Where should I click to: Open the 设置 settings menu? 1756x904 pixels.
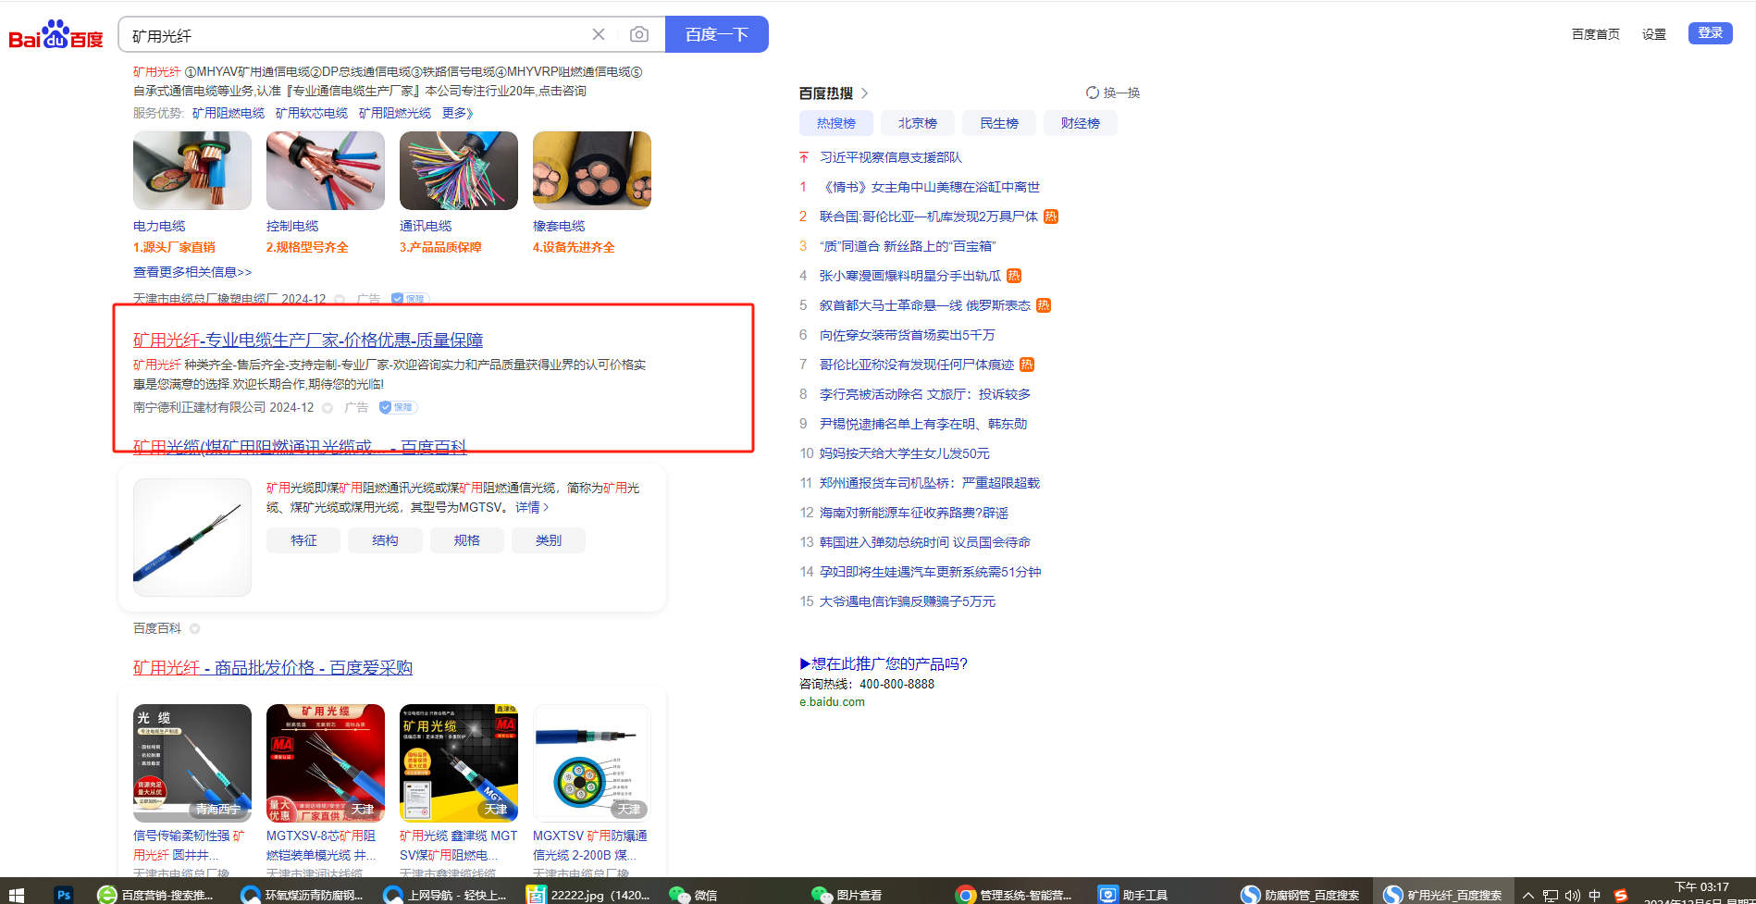point(1653,34)
